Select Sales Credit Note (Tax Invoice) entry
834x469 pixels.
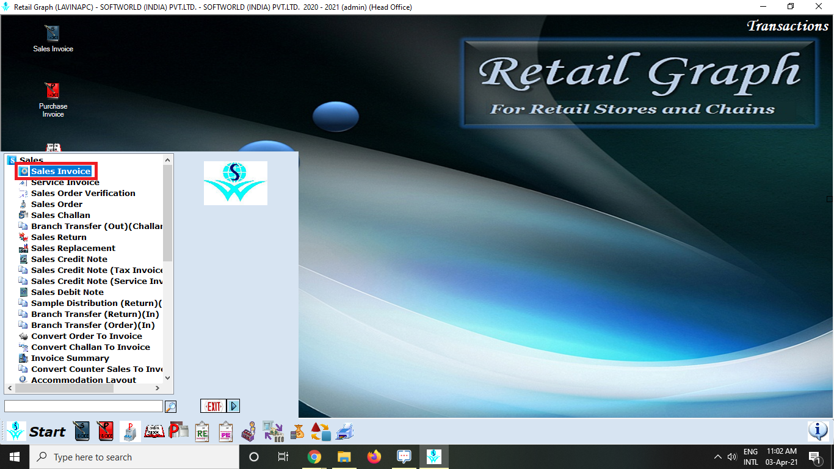click(x=97, y=270)
